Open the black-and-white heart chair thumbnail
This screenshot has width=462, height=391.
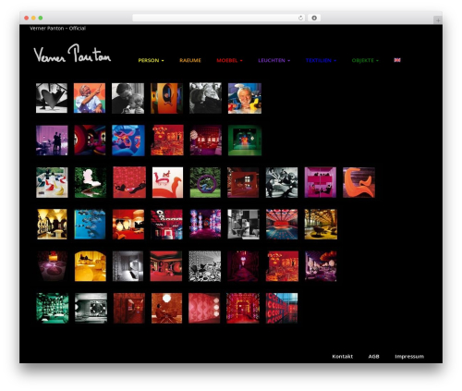pos(52,98)
